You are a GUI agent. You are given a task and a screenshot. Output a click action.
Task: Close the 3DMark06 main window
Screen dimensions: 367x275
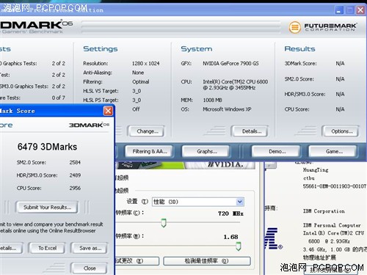[x=360, y=10]
